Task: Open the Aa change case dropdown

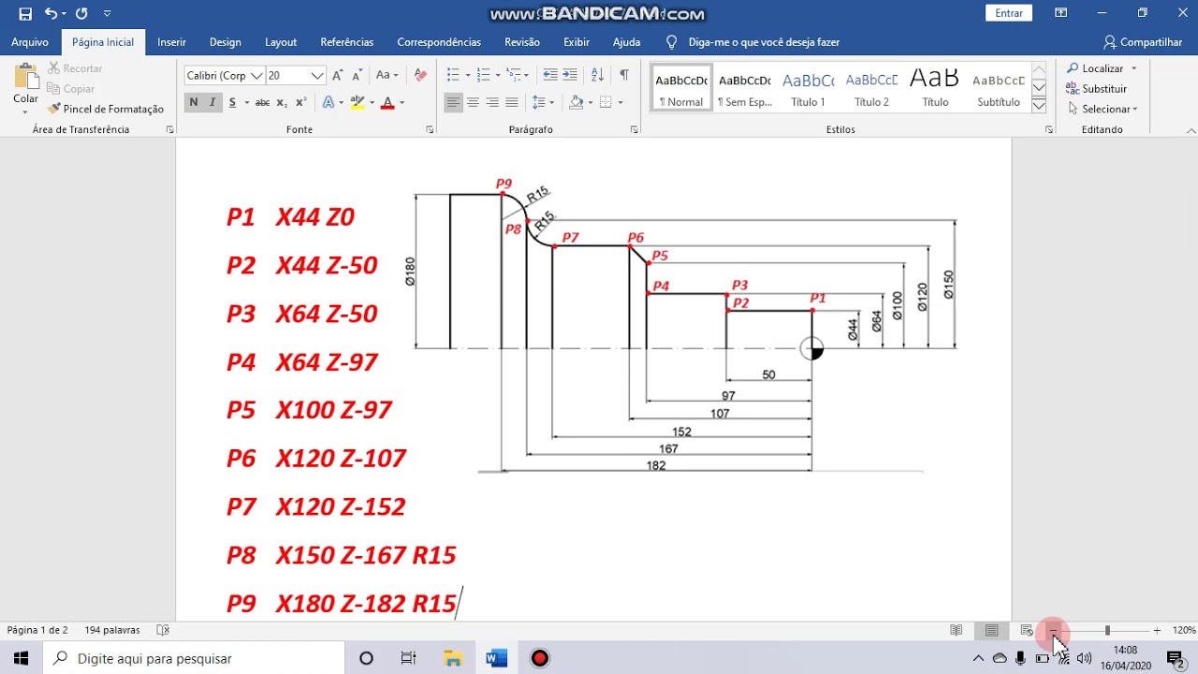Action: click(x=387, y=75)
